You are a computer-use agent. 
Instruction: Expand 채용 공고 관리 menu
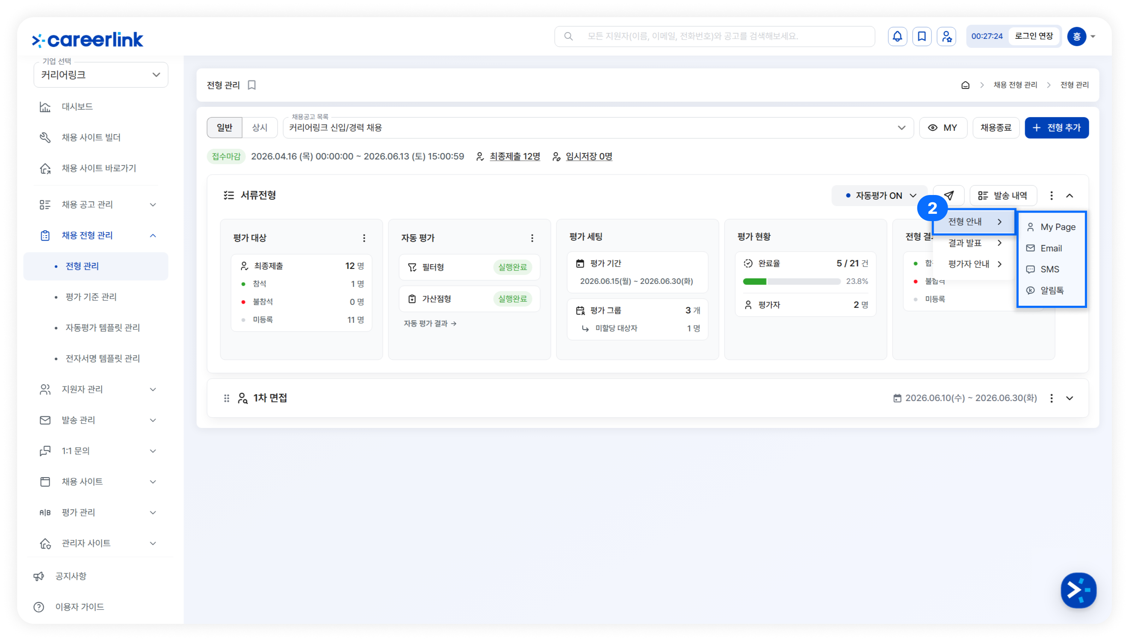tap(96, 205)
